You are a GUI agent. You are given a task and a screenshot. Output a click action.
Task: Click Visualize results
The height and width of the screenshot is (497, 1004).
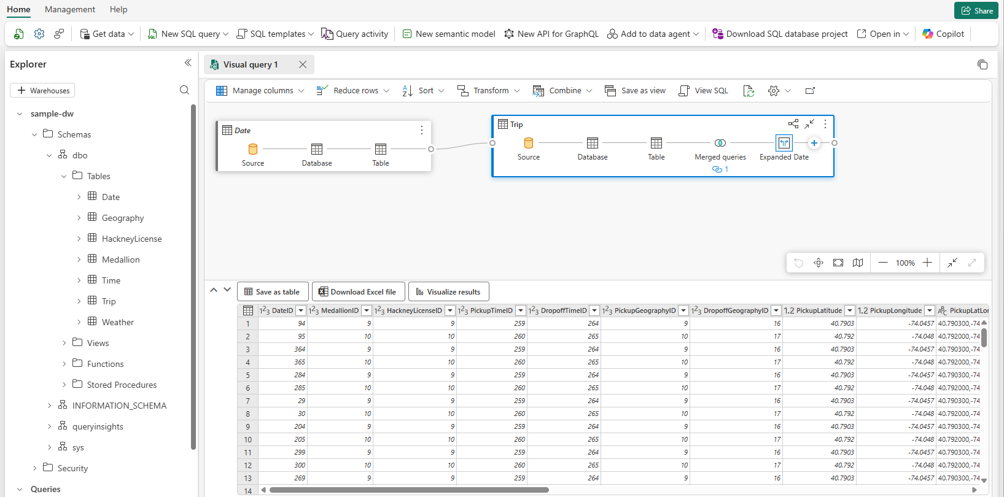pyautogui.click(x=448, y=291)
